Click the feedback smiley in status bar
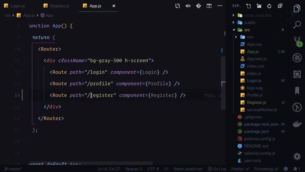Screen dimensions: 305x172 click(286, 169)
